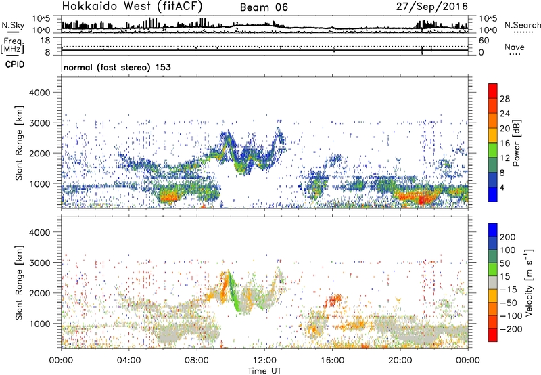Click the '10^5' label left of sky noise panel

[x=41, y=19]
